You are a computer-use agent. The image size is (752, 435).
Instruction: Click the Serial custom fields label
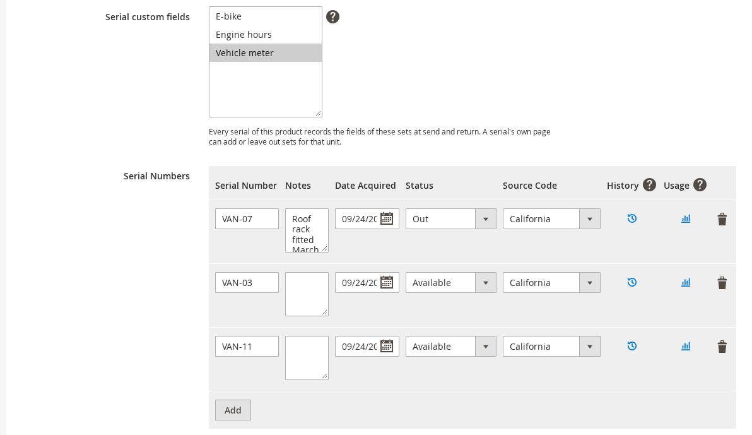point(148,17)
